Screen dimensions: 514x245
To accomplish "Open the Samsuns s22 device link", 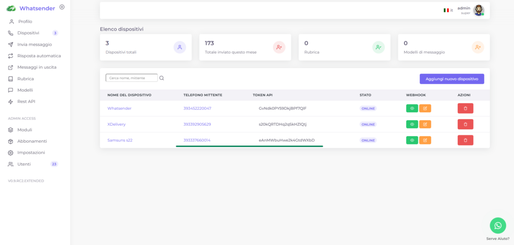I will pyautogui.click(x=120, y=140).
